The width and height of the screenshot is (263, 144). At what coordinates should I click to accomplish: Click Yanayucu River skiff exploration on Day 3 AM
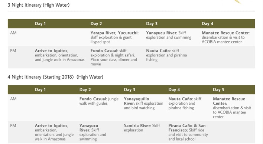tap(169, 35)
